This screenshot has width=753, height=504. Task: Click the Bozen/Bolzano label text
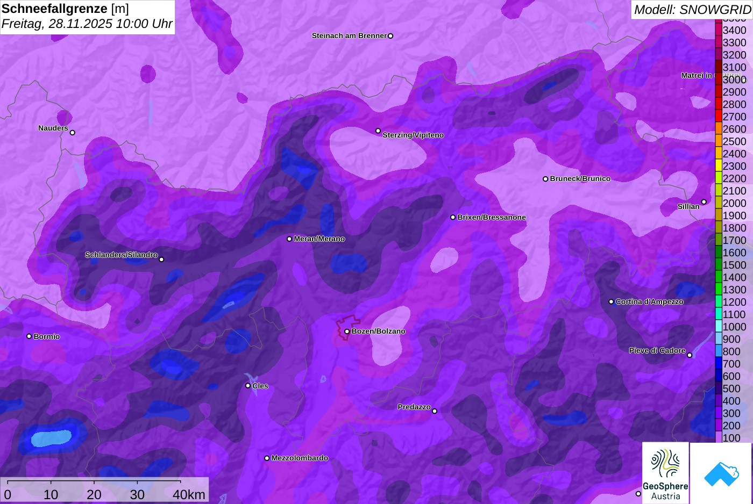pos(378,331)
